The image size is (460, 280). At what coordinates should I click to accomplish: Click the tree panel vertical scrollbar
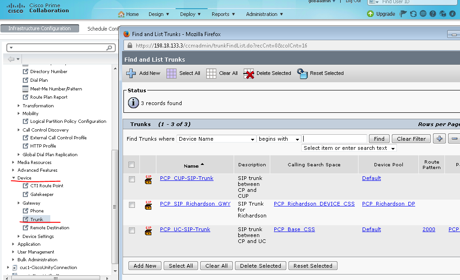(115, 207)
